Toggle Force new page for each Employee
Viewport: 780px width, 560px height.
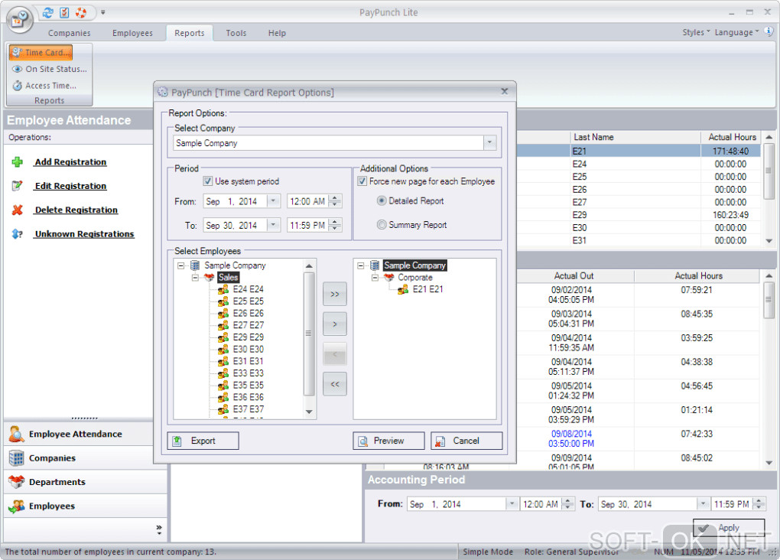pyautogui.click(x=362, y=181)
